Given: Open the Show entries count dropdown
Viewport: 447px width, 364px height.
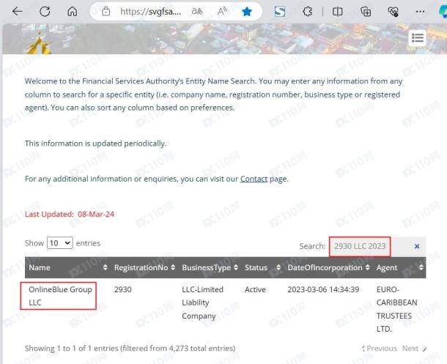Looking at the screenshot, I should (60, 243).
